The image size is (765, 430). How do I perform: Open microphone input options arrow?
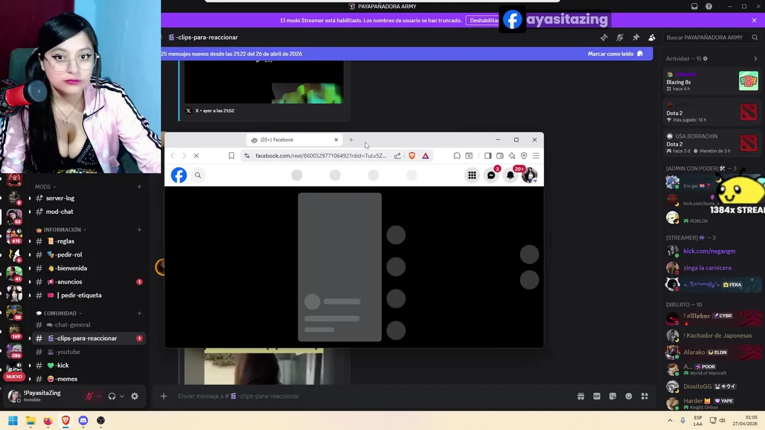point(99,397)
